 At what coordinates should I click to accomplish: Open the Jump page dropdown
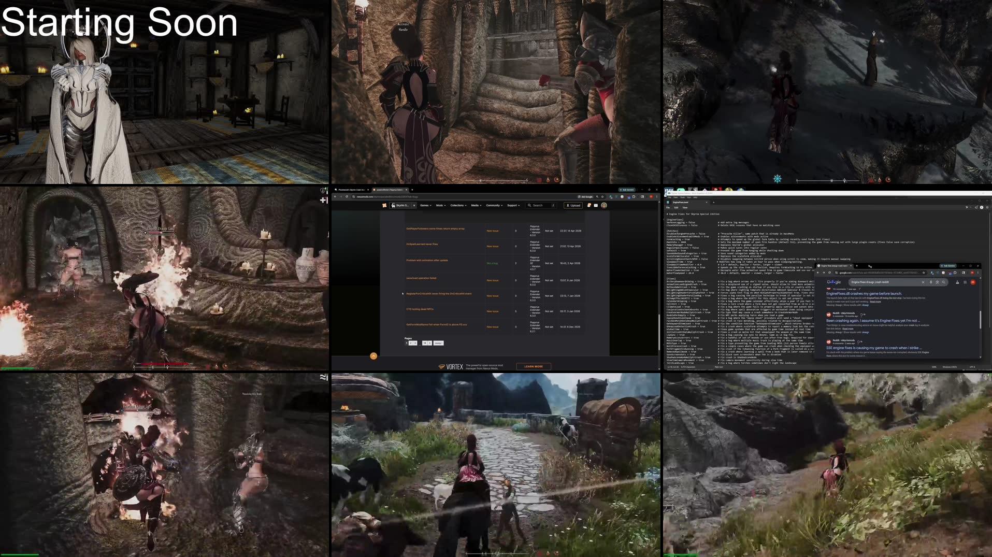coord(439,343)
